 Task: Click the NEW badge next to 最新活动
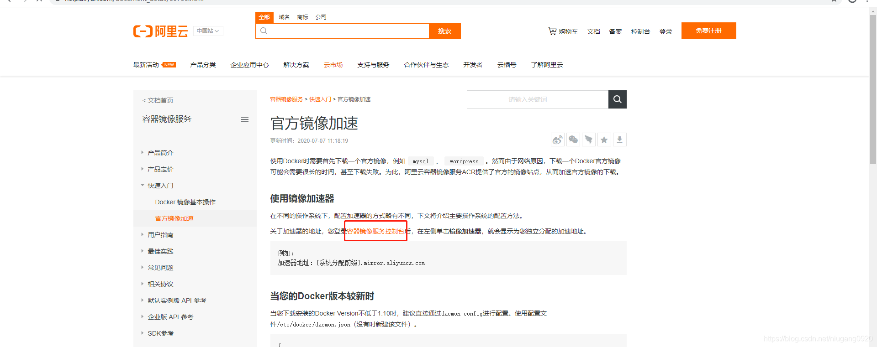pos(169,65)
